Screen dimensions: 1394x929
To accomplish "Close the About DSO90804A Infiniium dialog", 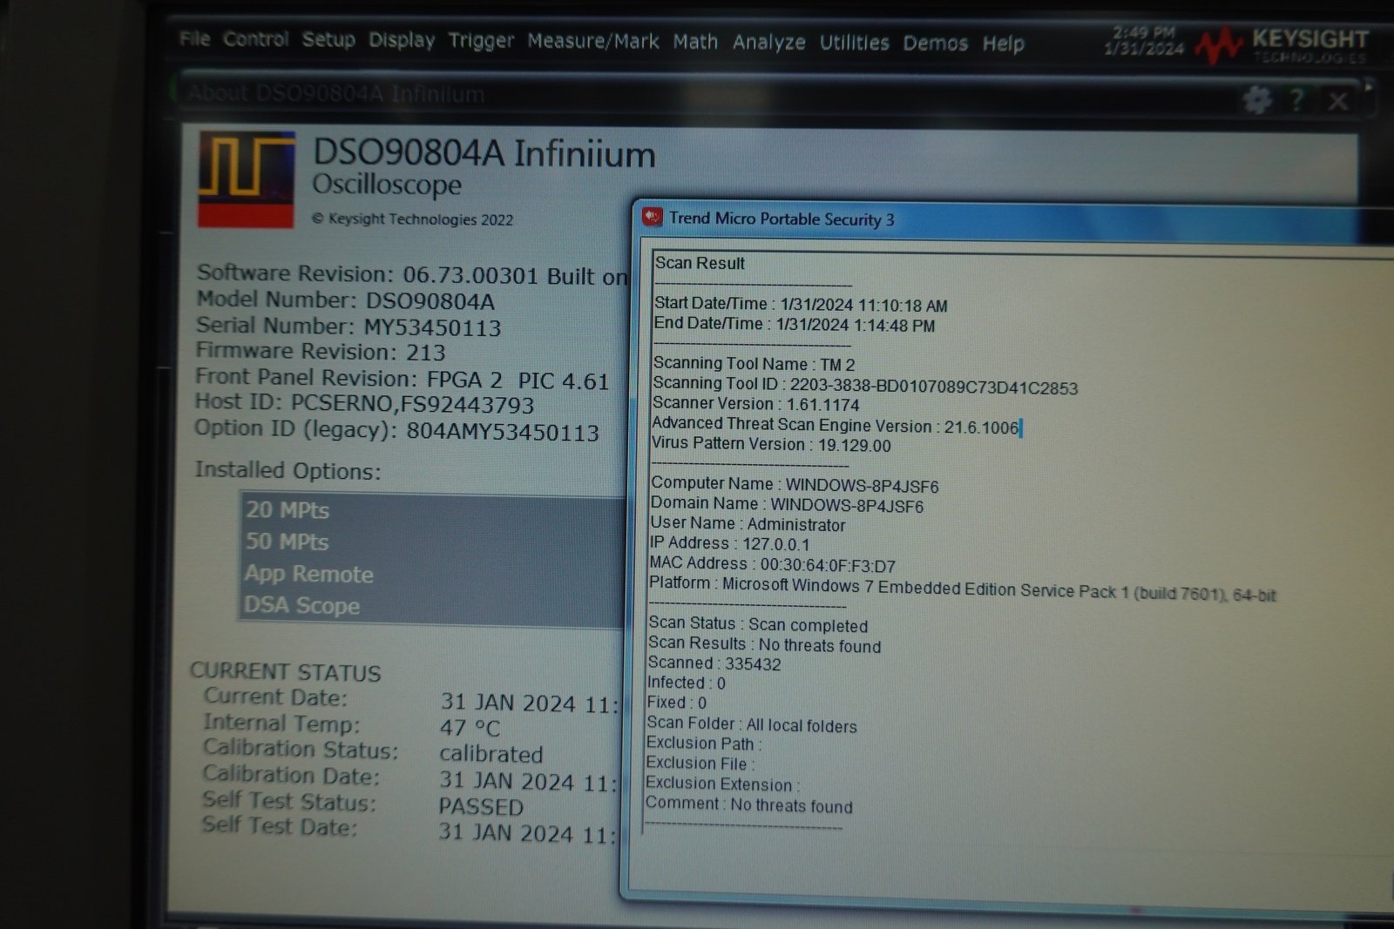I will click(x=1338, y=101).
